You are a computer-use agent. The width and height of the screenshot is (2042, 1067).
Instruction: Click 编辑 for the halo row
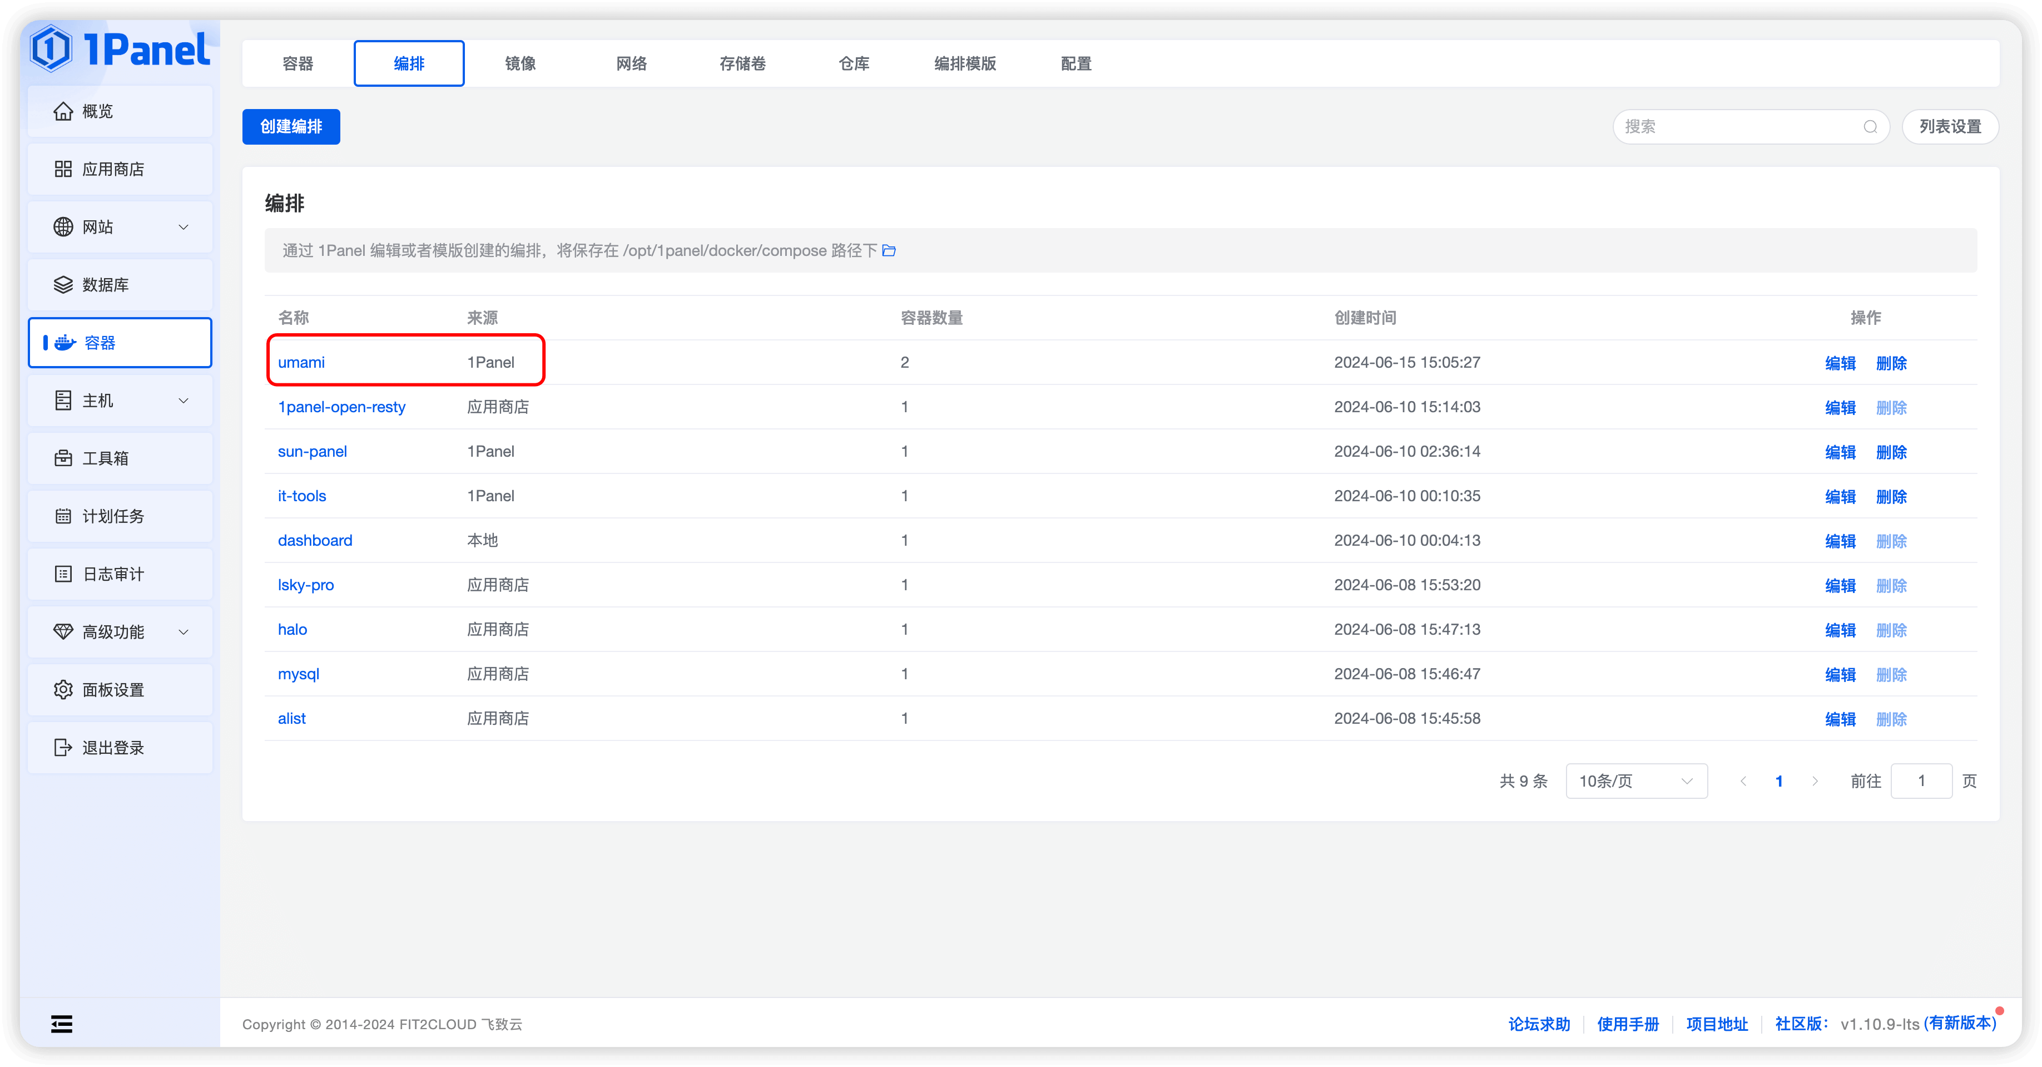(x=1840, y=630)
